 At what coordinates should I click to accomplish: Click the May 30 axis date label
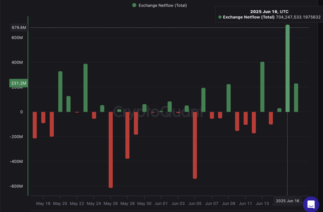pyautogui.click(x=144, y=204)
